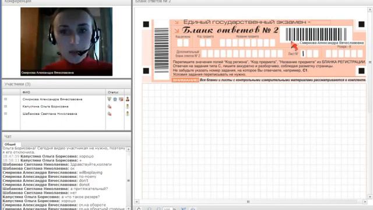Image resolution: width=373 pixels, height=210 pixels.
Task: Sort participants by Статус column header
Action: [x=115, y=92]
